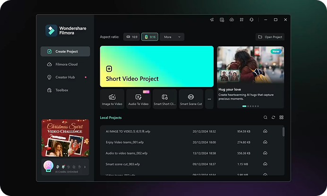327x196 pixels.
Task: Open the send/share paper-plane icon in title bar
Action: 212,20
